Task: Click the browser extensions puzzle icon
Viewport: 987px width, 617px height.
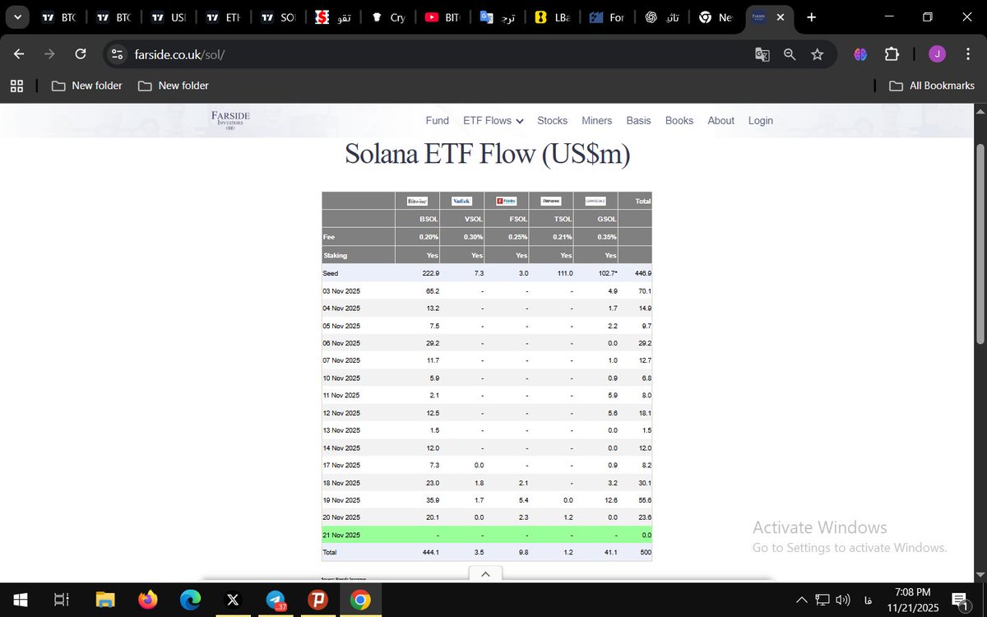Action: click(x=892, y=53)
